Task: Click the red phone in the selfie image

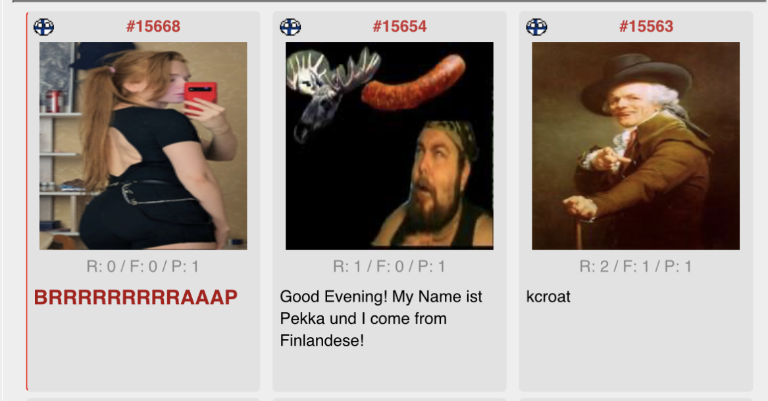Action: [x=200, y=97]
